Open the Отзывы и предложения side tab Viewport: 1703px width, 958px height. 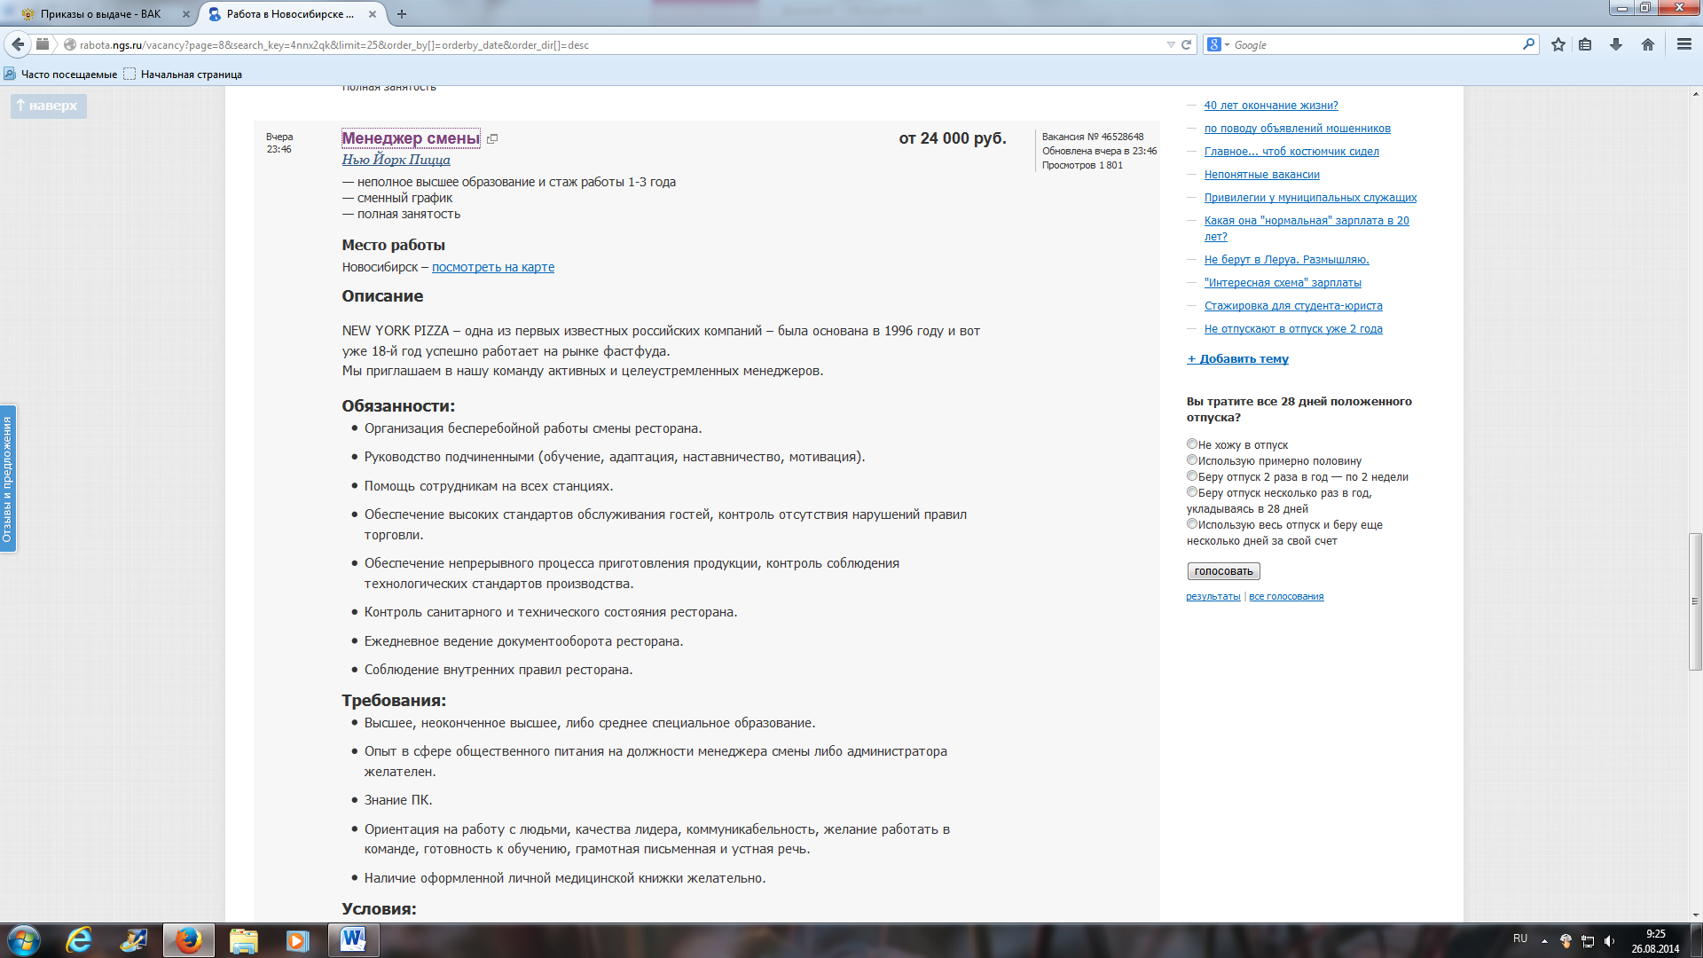[x=8, y=479]
